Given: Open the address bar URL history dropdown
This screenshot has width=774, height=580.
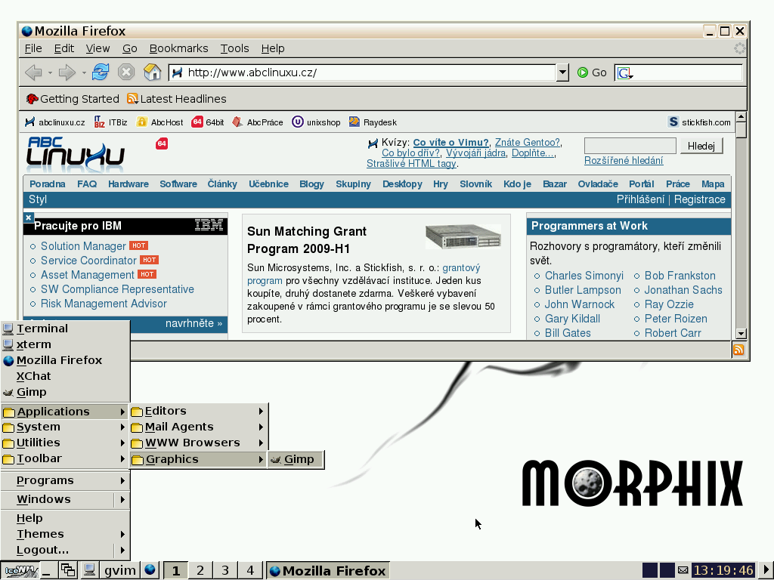Looking at the screenshot, I should tap(562, 72).
